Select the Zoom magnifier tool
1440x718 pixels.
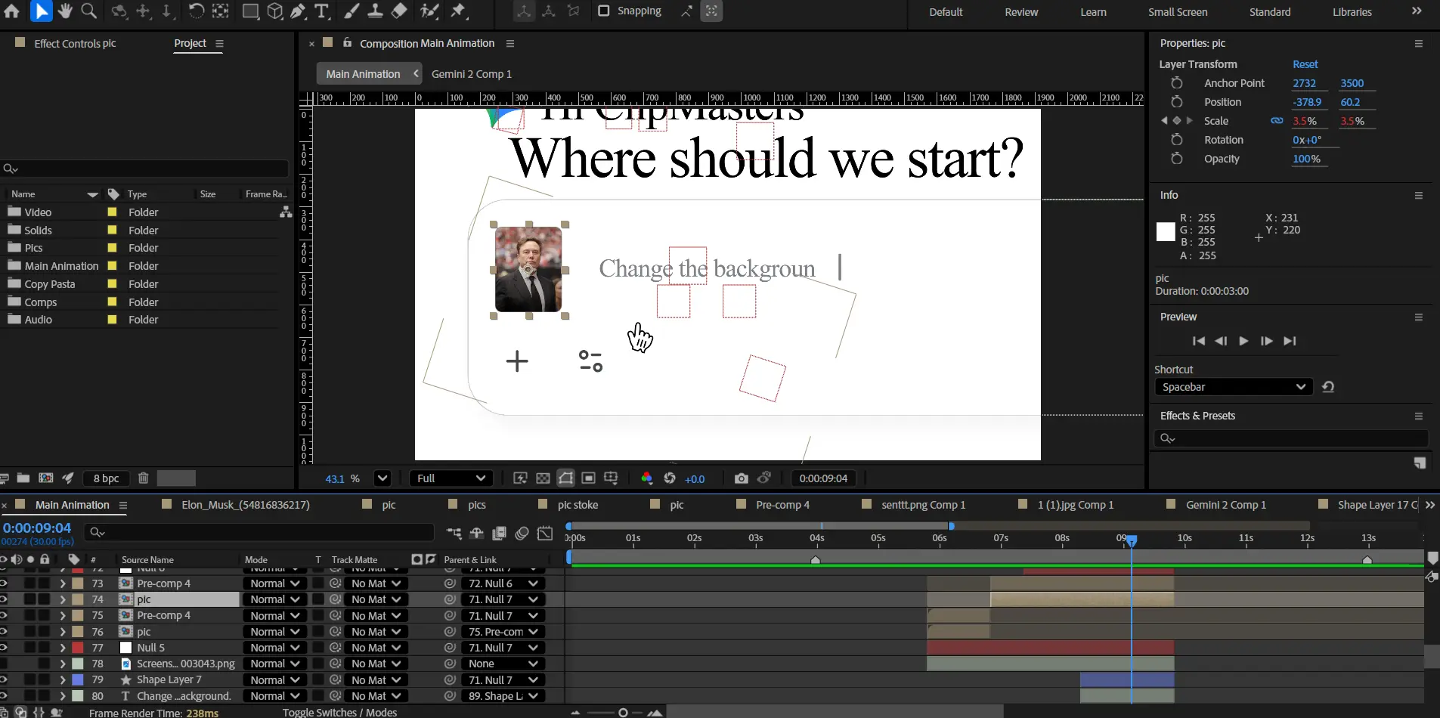pyautogui.click(x=89, y=11)
